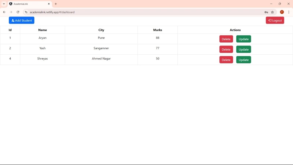293x165 pixels.
Task: Minimize the Chrome window
Action: (271, 4)
